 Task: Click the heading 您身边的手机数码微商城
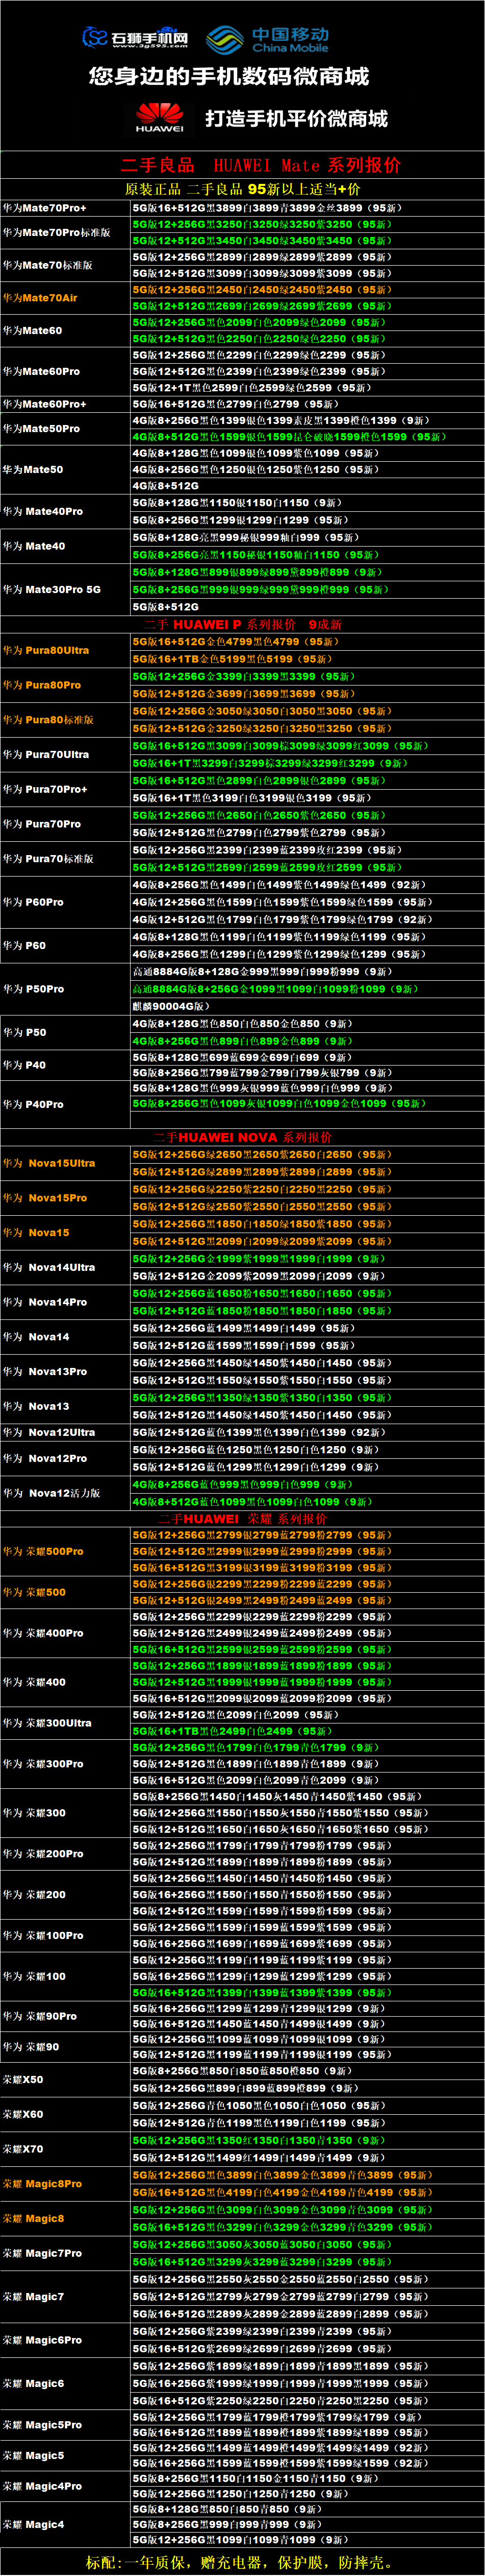tap(228, 76)
